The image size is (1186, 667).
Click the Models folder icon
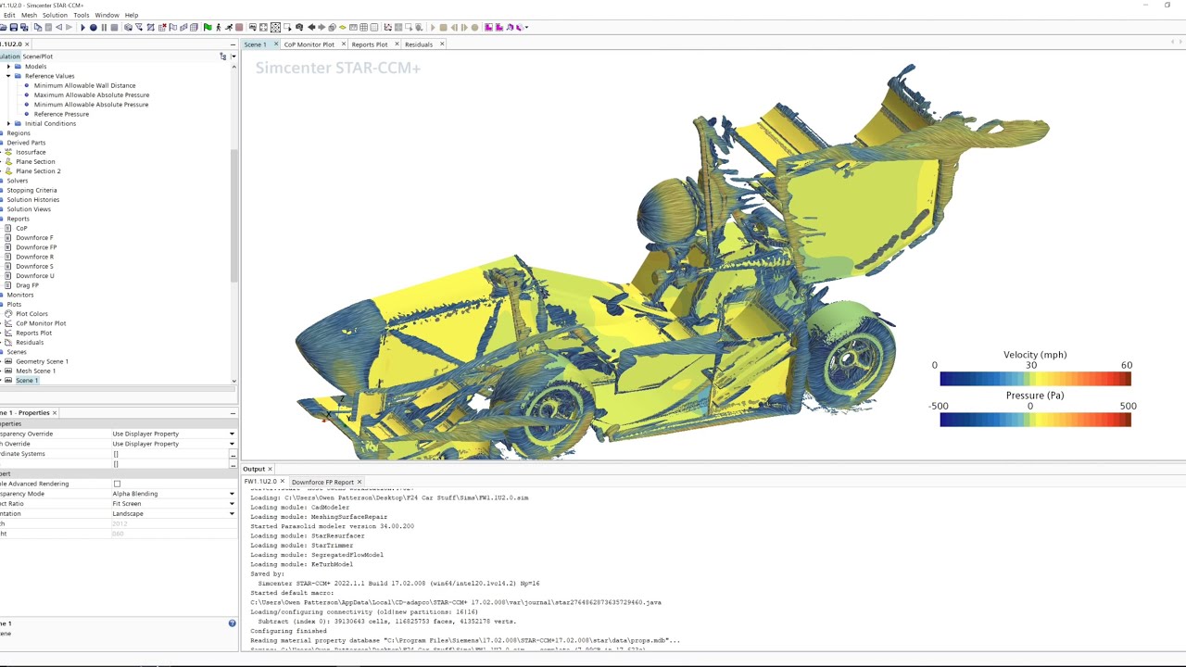tap(18, 67)
